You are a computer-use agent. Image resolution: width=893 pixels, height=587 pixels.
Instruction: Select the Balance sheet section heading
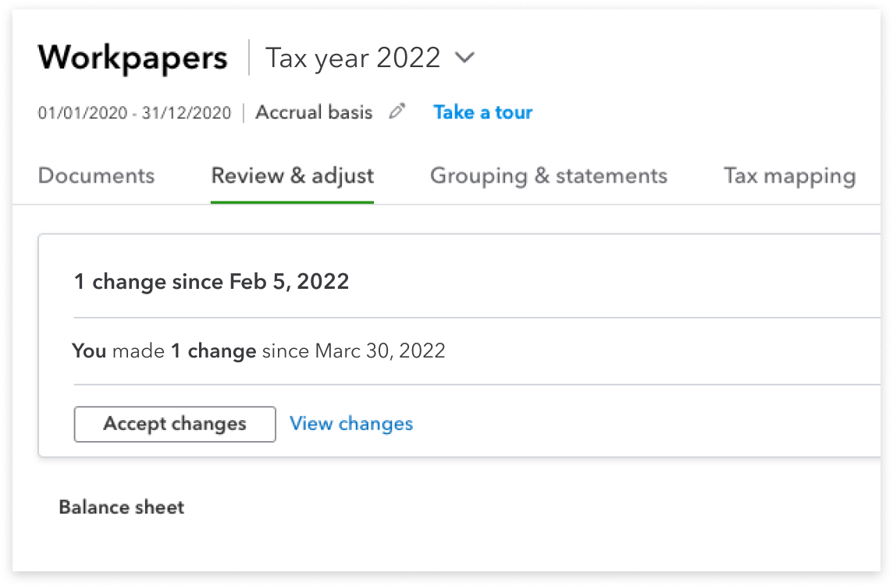tap(122, 507)
